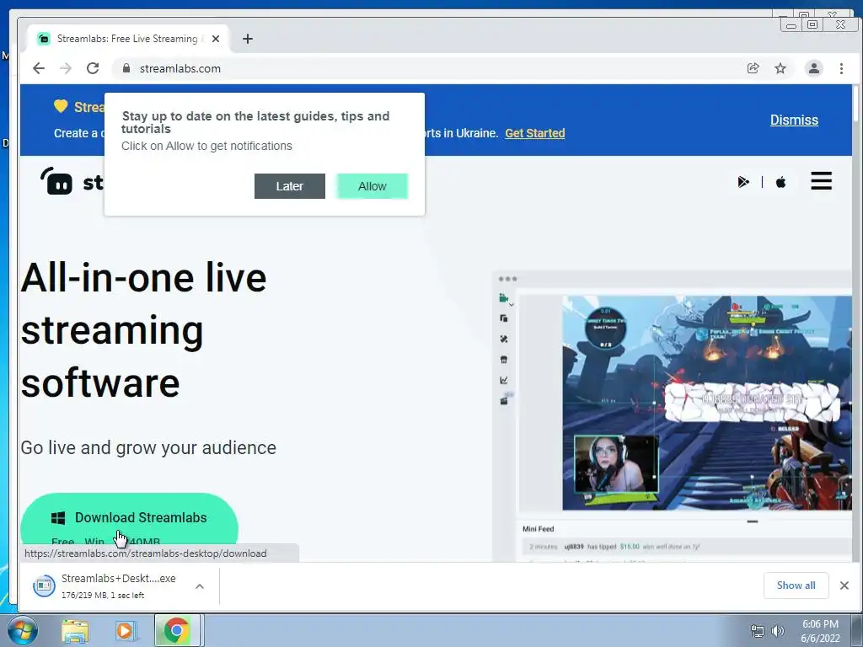Click the "Mini Feed" label in preview
The width and height of the screenshot is (863, 647).
click(x=539, y=529)
